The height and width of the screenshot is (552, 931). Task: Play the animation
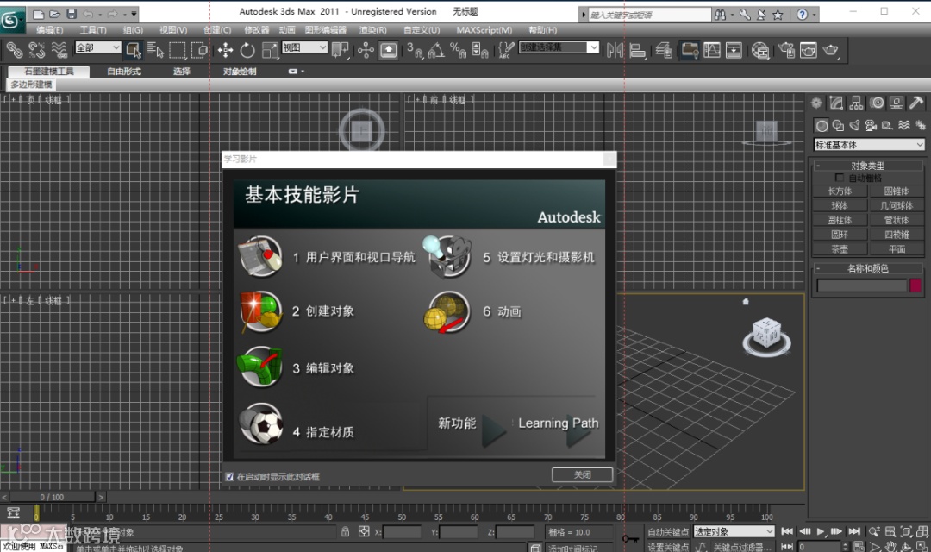821,531
